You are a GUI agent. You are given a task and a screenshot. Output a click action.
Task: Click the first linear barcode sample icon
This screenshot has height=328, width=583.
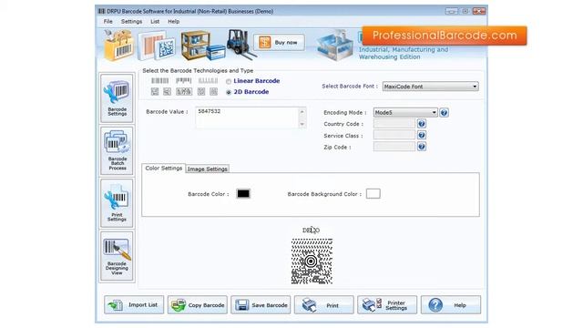point(160,81)
